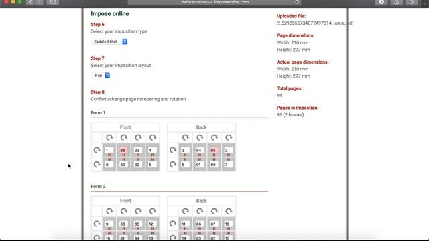Rotate the row starting with page 8 in Form 1 Front
Screen dimensions: 429x241
(97, 165)
